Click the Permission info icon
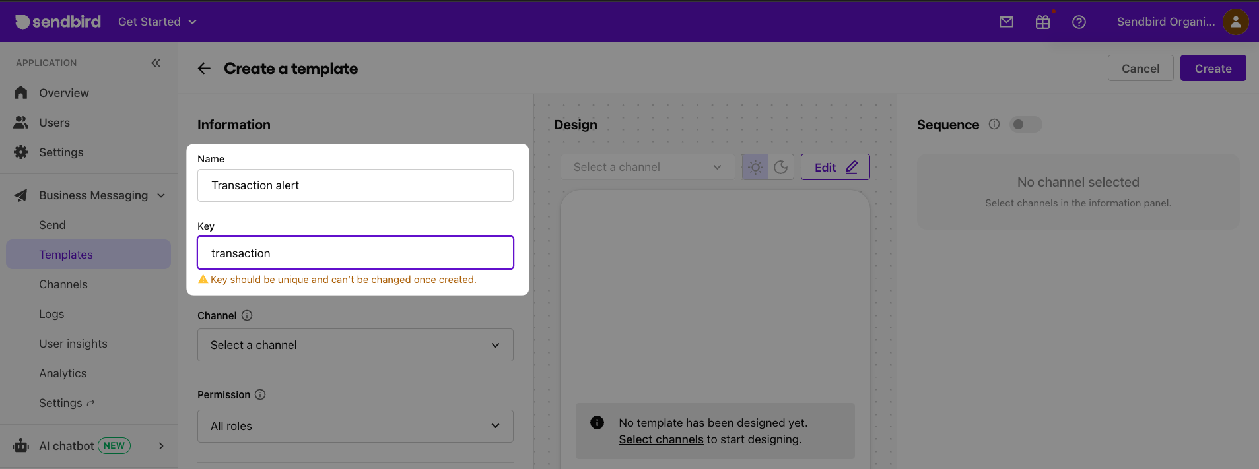Viewport: 1259px width, 469px height. 260,394
